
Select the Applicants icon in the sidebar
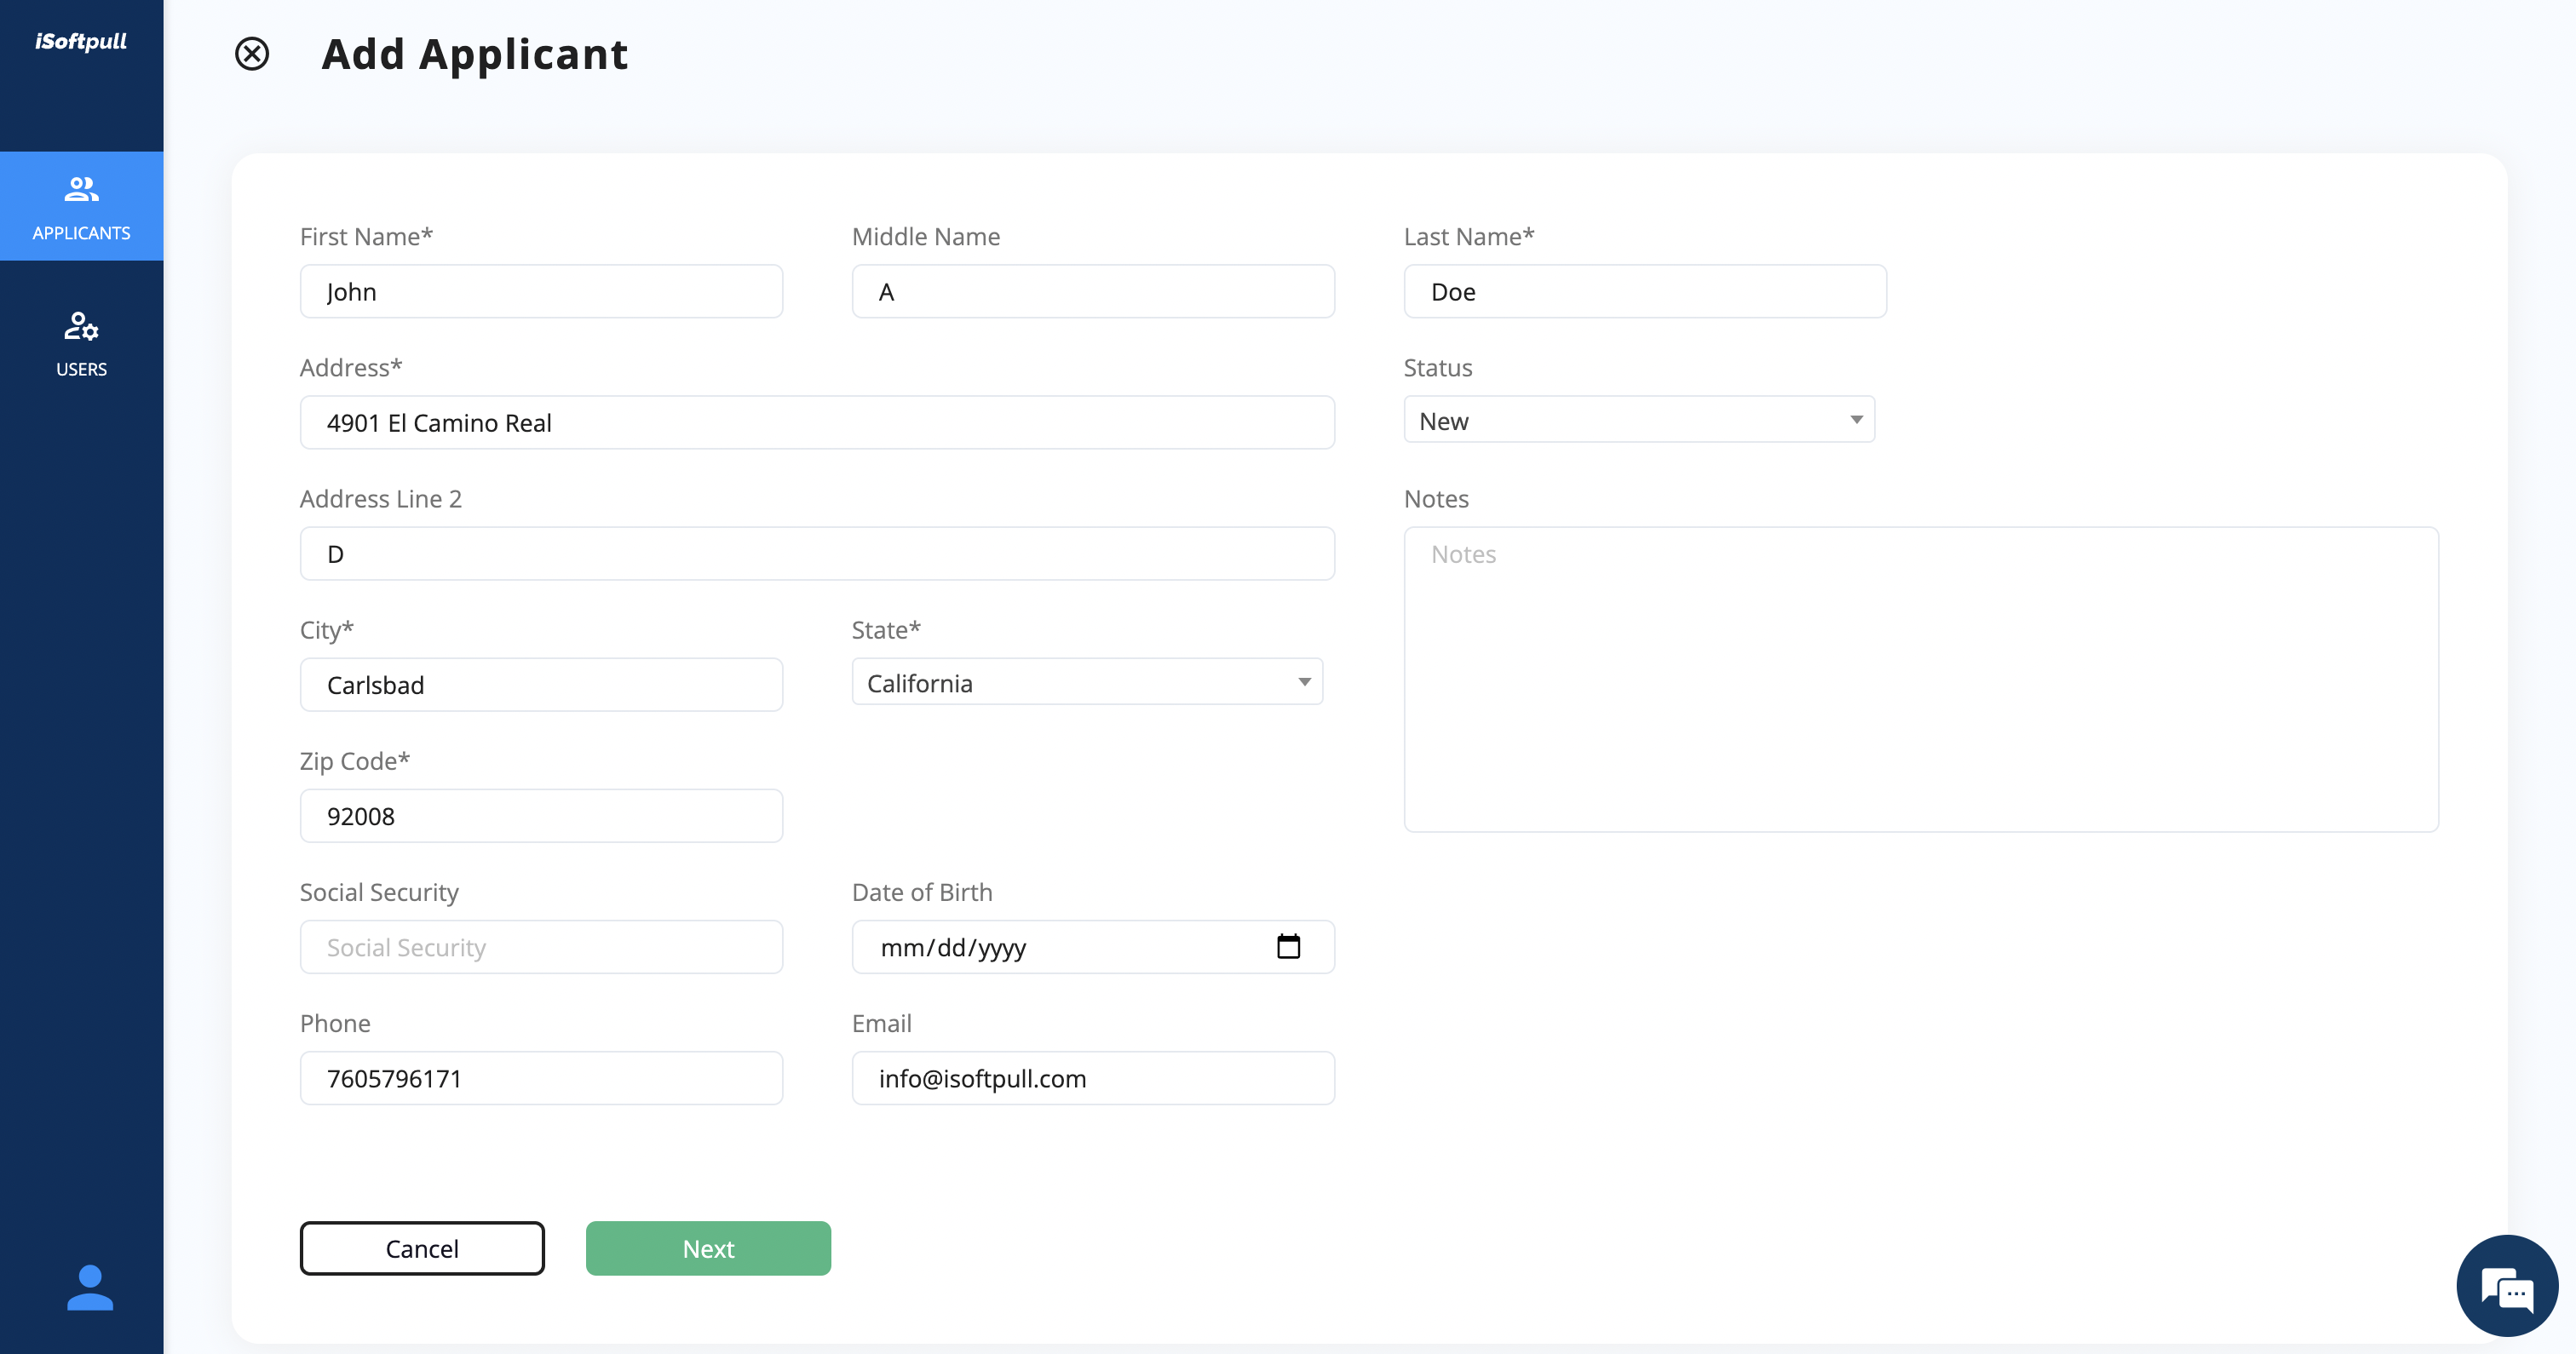[x=81, y=206]
